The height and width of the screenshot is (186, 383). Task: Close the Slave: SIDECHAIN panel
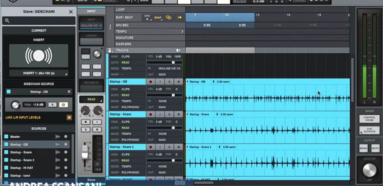tap(71, 12)
